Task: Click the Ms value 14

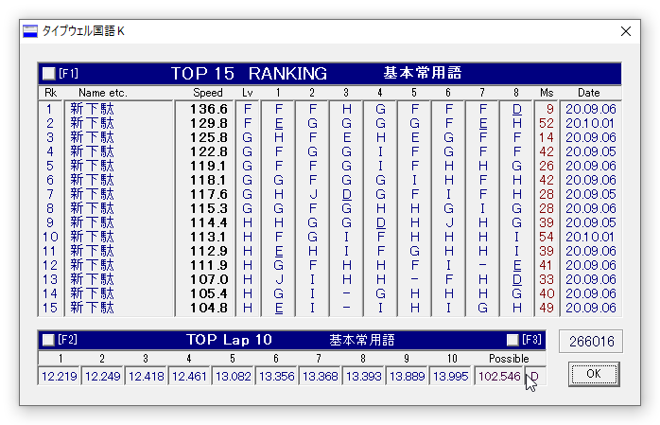Action: [x=547, y=138]
